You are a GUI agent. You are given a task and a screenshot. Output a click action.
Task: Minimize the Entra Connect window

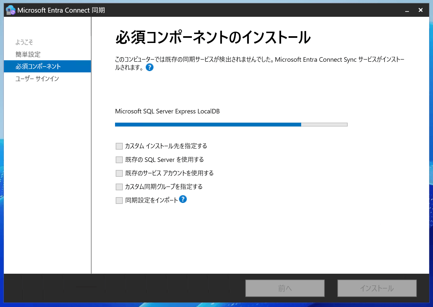click(407, 10)
